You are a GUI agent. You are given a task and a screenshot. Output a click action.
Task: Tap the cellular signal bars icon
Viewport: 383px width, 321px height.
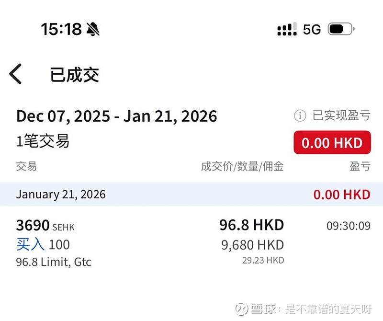click(287, 30)
